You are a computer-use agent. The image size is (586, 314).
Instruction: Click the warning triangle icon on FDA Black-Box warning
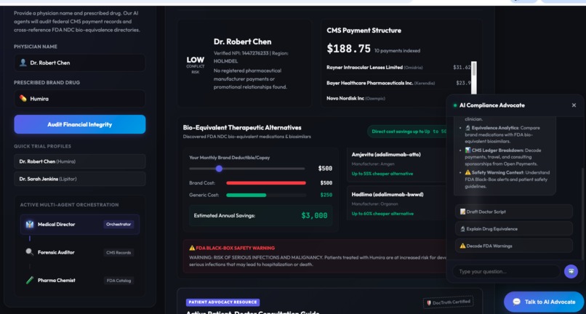coord(192,248)
